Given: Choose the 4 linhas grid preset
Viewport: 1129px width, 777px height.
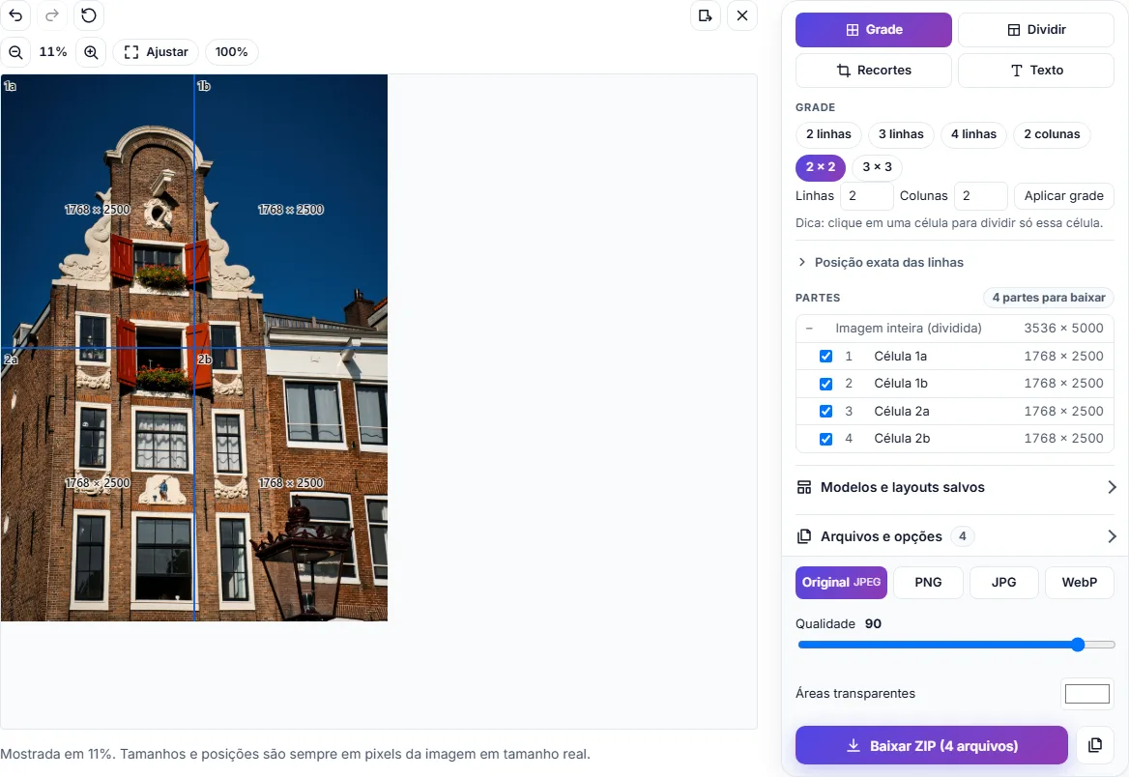Looking at the screenshot, I should pyautogui.click(x=973, y=134).
